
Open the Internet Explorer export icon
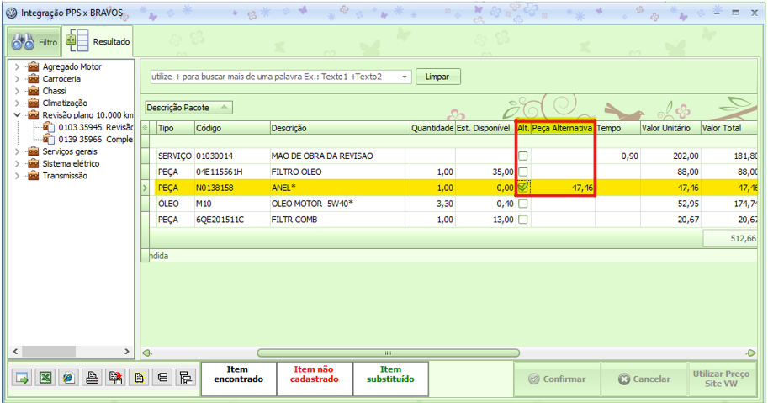point(69,378)
